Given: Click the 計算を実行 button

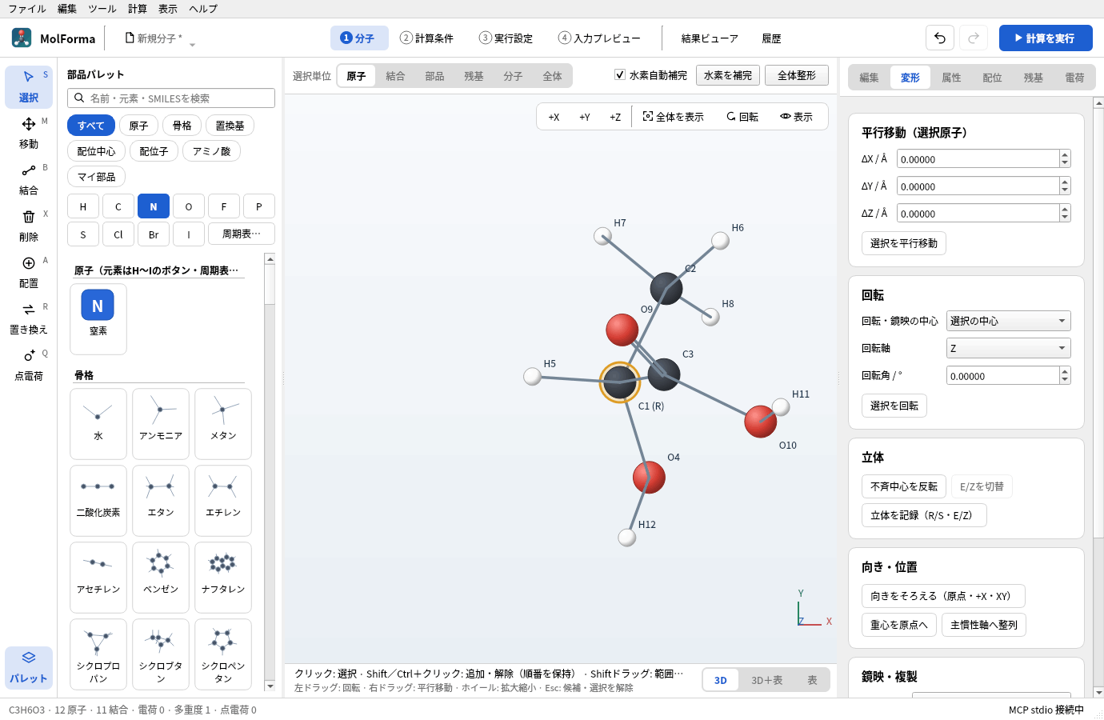Looking at the screenshot, I should point(1046,38).
